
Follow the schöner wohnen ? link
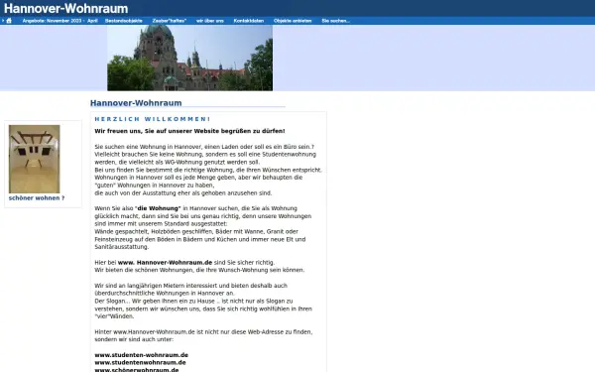pos(37,198)
